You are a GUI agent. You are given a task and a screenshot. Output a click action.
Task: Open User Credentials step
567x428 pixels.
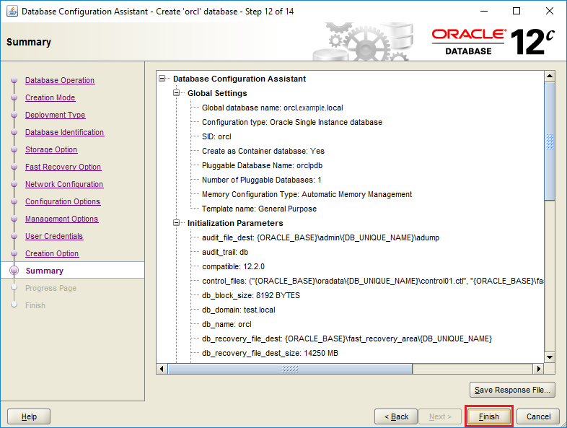54,236
